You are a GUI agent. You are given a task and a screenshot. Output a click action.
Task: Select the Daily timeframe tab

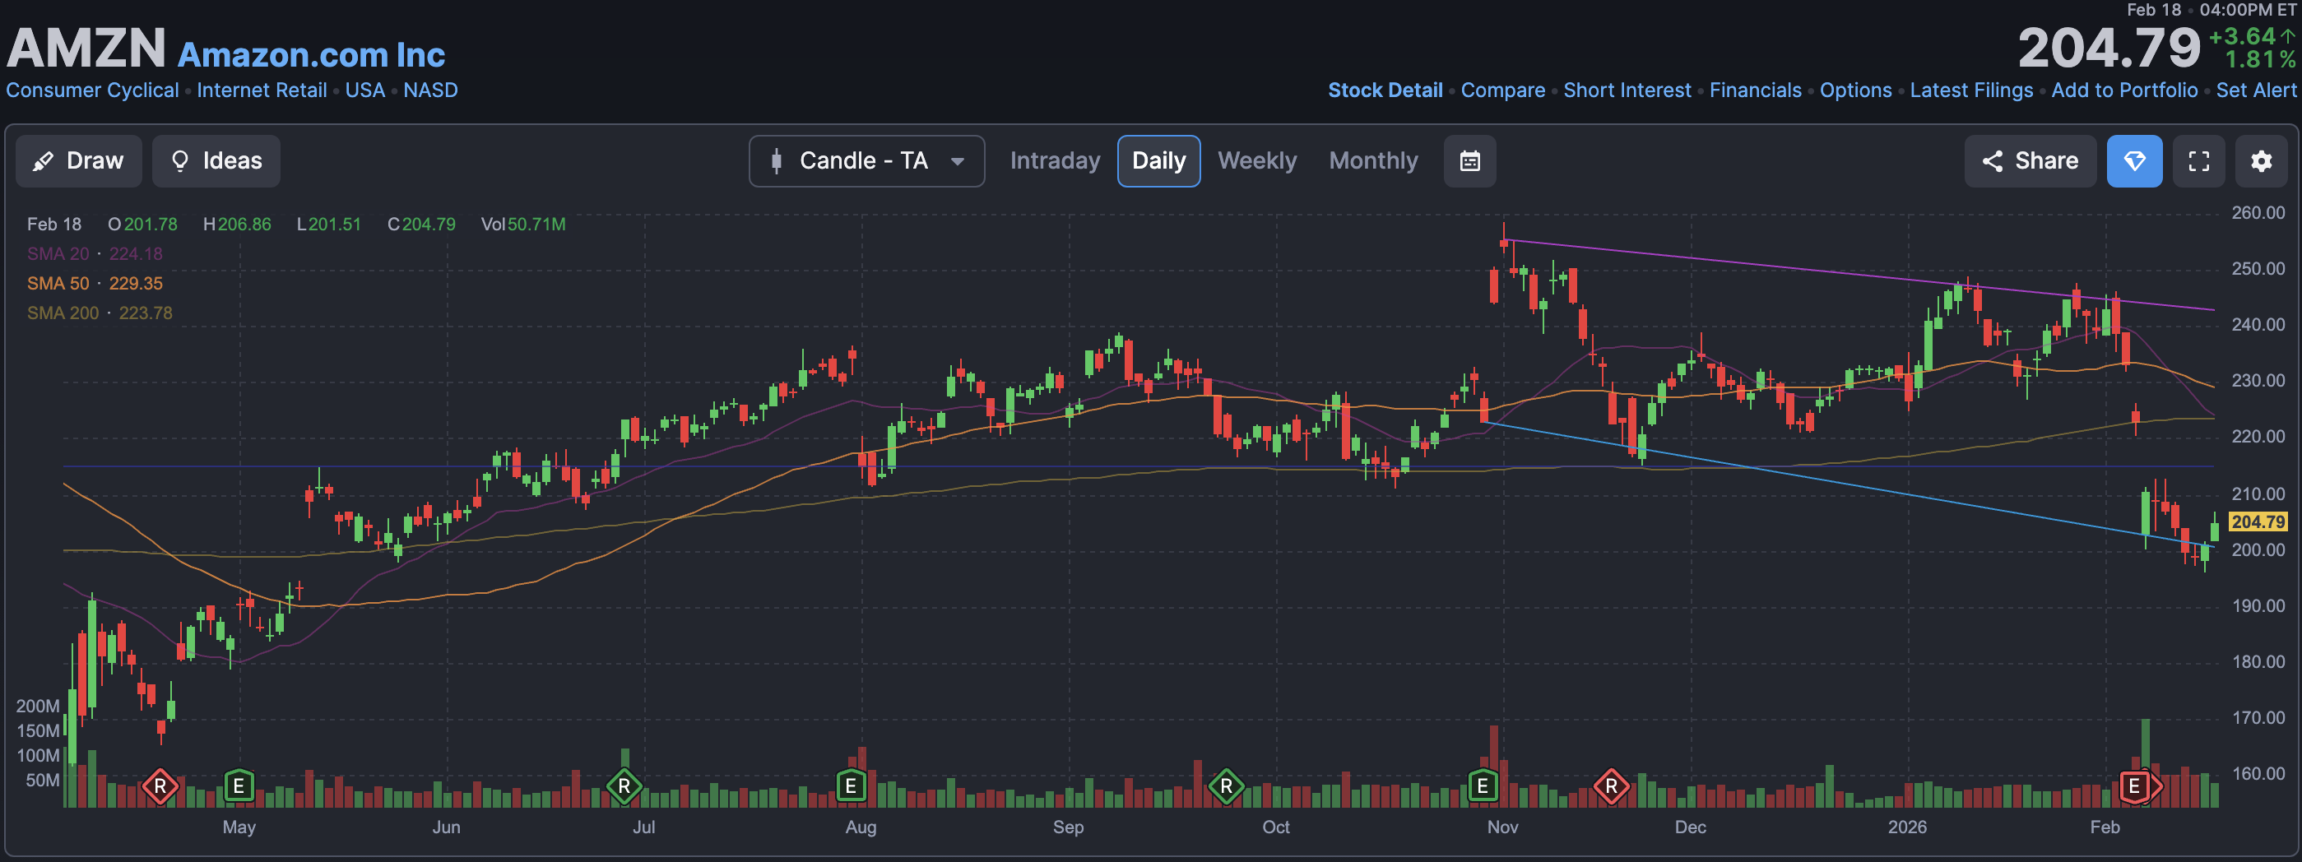(1159, 160)
